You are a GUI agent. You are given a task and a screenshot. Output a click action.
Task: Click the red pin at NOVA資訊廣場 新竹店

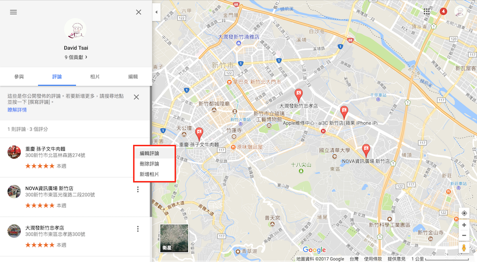366,151
